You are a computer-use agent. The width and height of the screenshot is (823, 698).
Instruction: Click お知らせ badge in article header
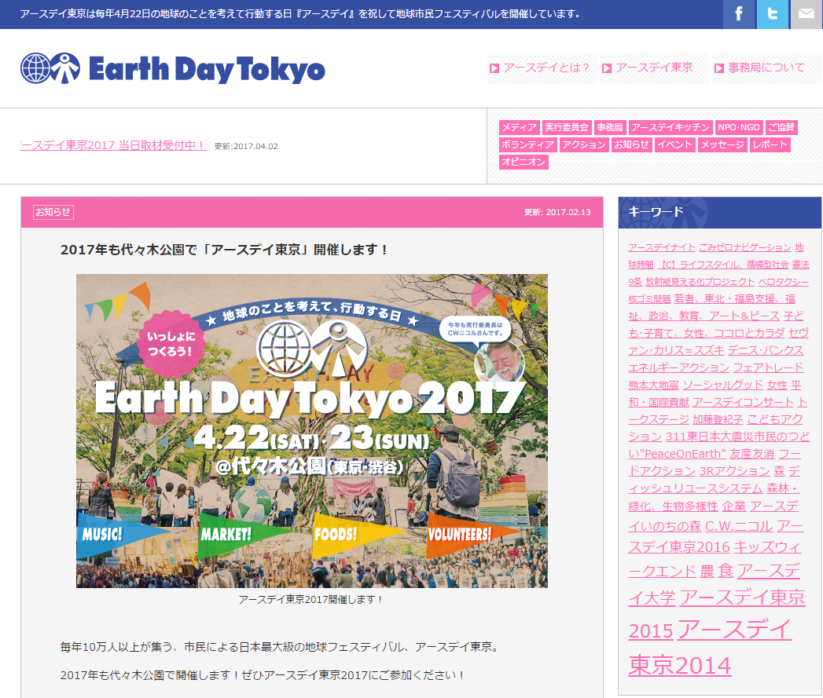(53, 212)
